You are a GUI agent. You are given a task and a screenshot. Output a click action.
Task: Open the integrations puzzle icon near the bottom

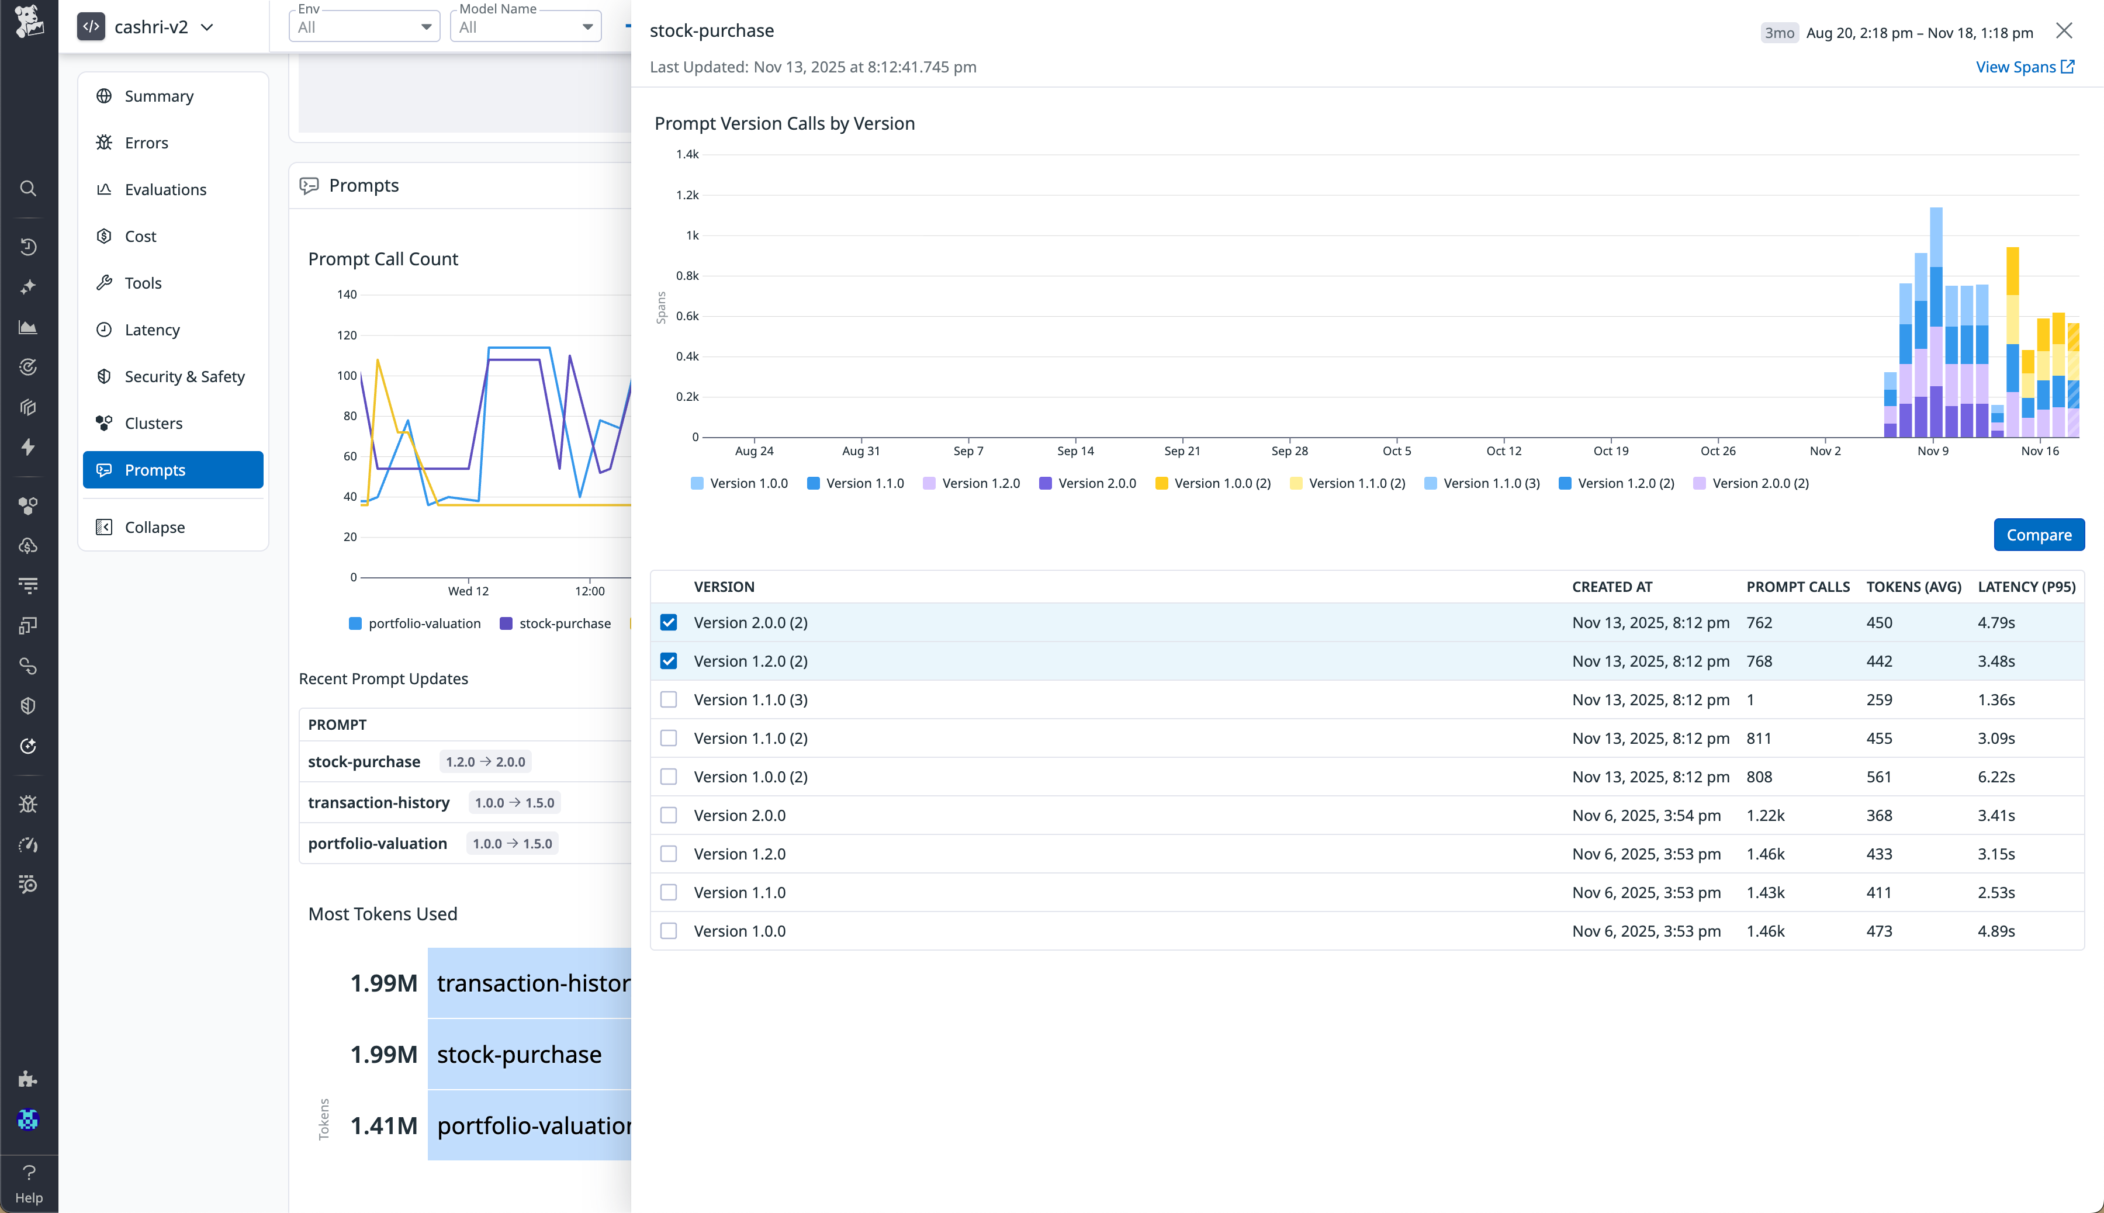[x=28, y=1079]
